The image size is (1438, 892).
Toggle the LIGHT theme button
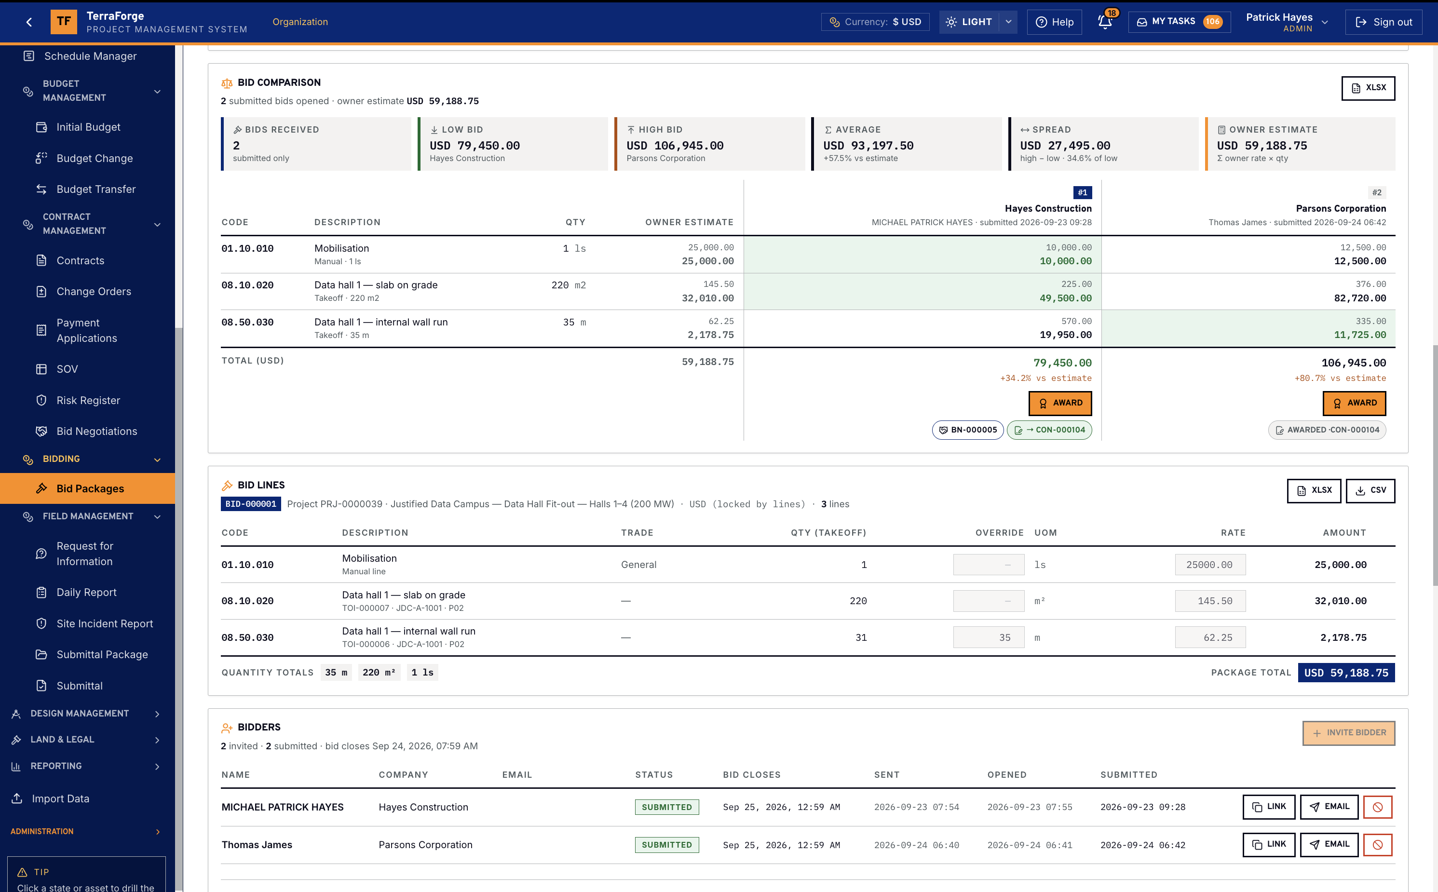tap(969, 22)
